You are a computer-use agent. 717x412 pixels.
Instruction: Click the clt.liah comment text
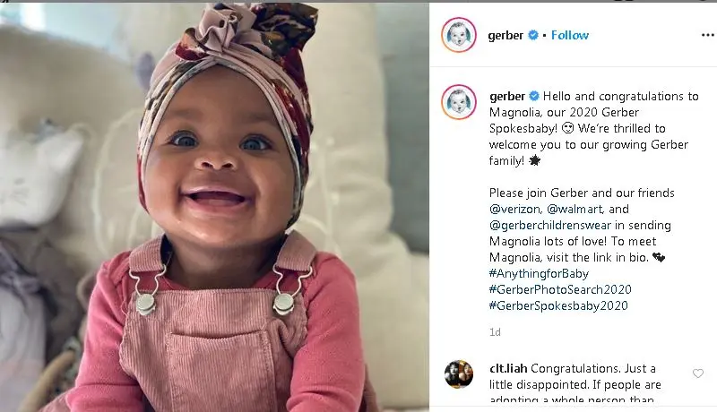tap(575, 384)
